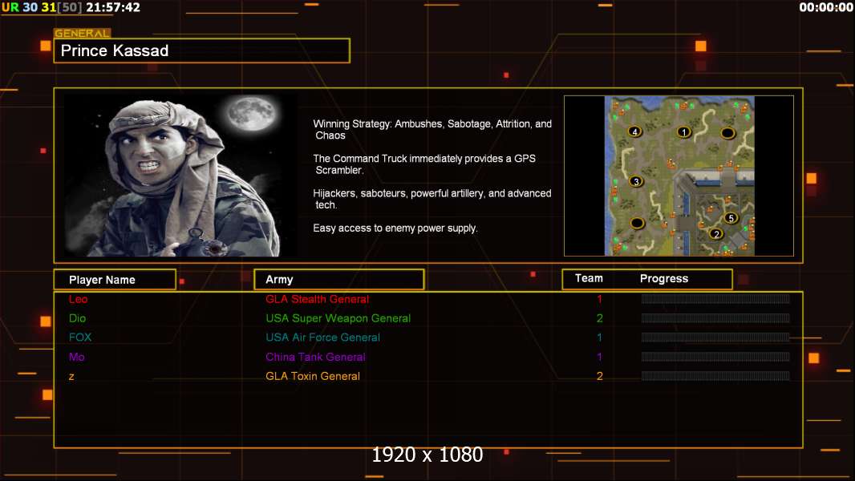Click the Army column header
The image size is (855, 481).
[x=338, y=280]
